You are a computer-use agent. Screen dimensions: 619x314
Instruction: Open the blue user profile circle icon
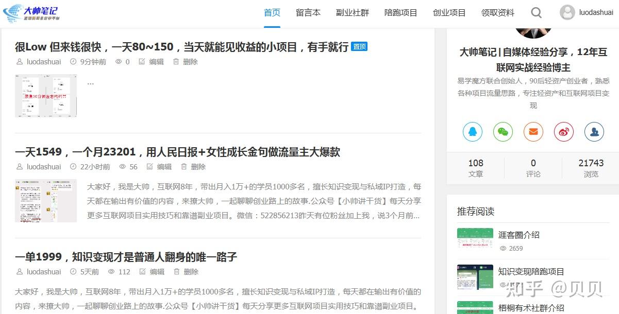click(x=594, y=132)
